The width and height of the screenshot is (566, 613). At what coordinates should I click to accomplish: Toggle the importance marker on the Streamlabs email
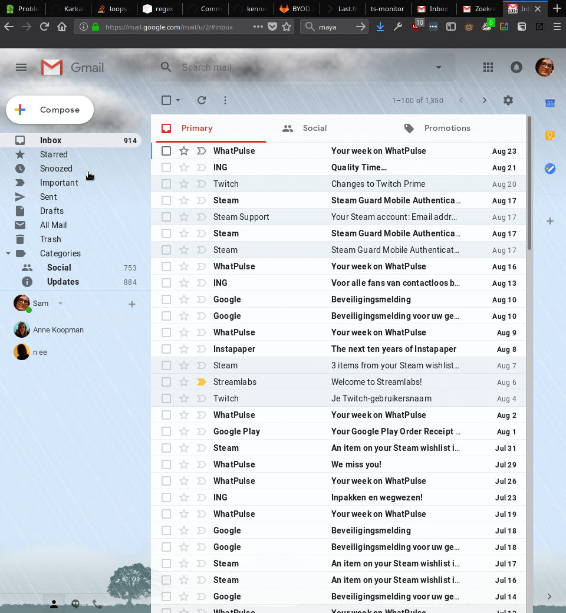pyautogui.click(x=202, y=382)
